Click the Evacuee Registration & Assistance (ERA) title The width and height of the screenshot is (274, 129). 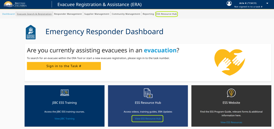pos(100,5)
